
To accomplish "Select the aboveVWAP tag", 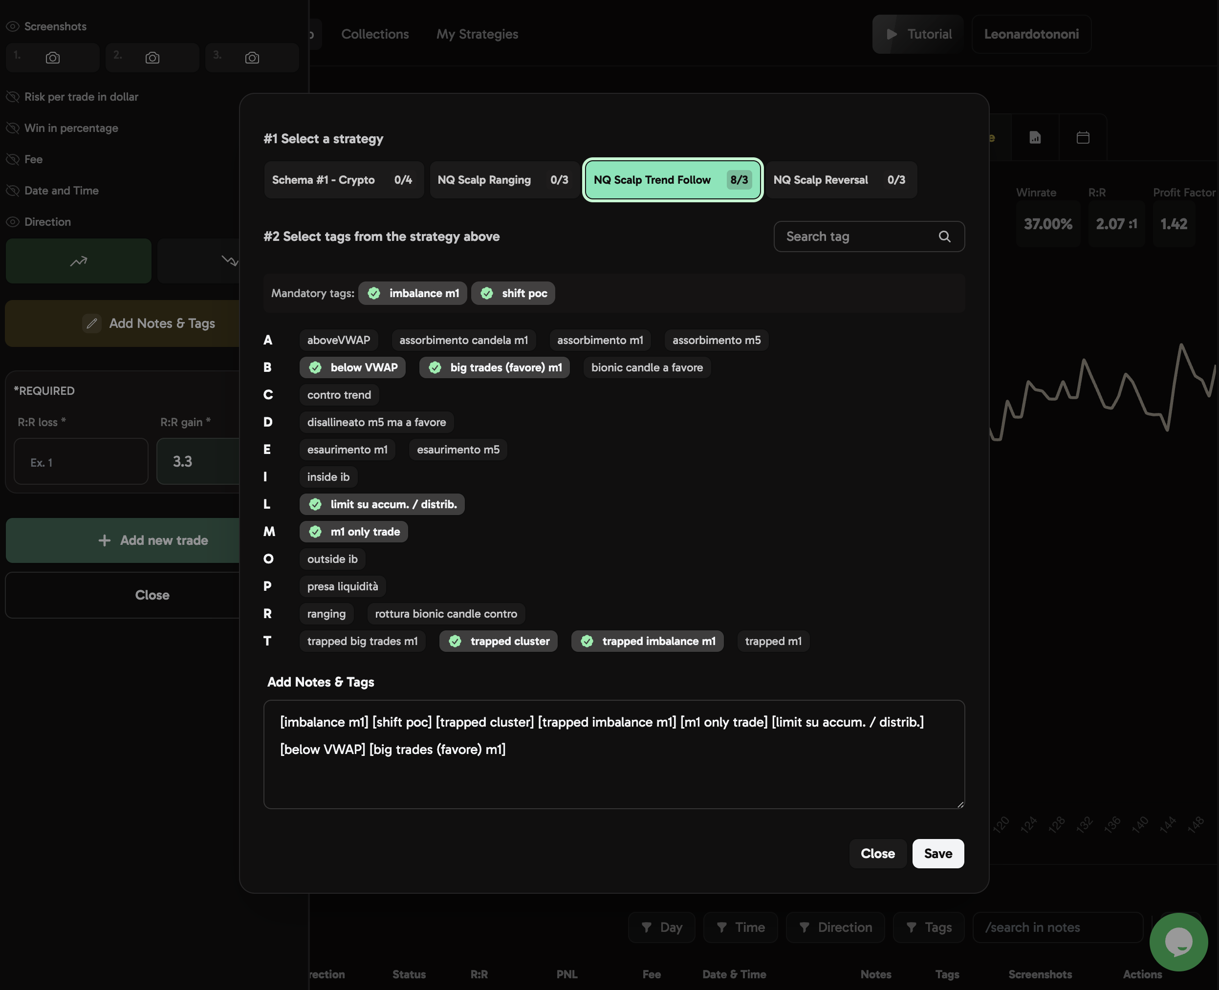I will (x=339, y=340).
